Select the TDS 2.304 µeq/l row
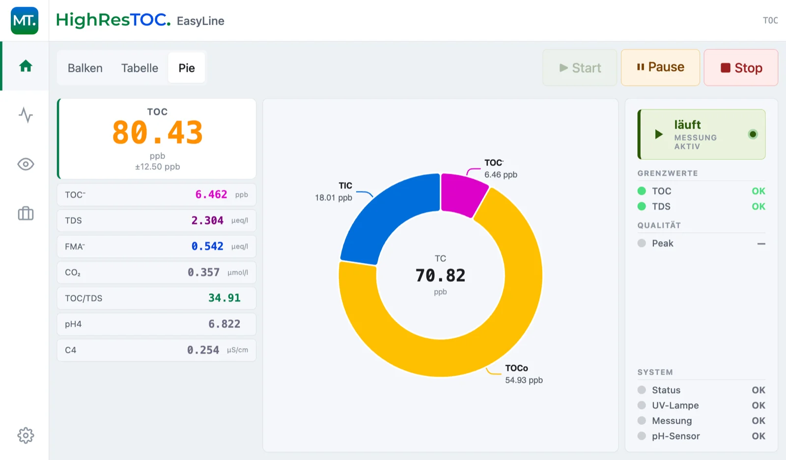Viewport: 786px width, 460px height. click(157, 220)
